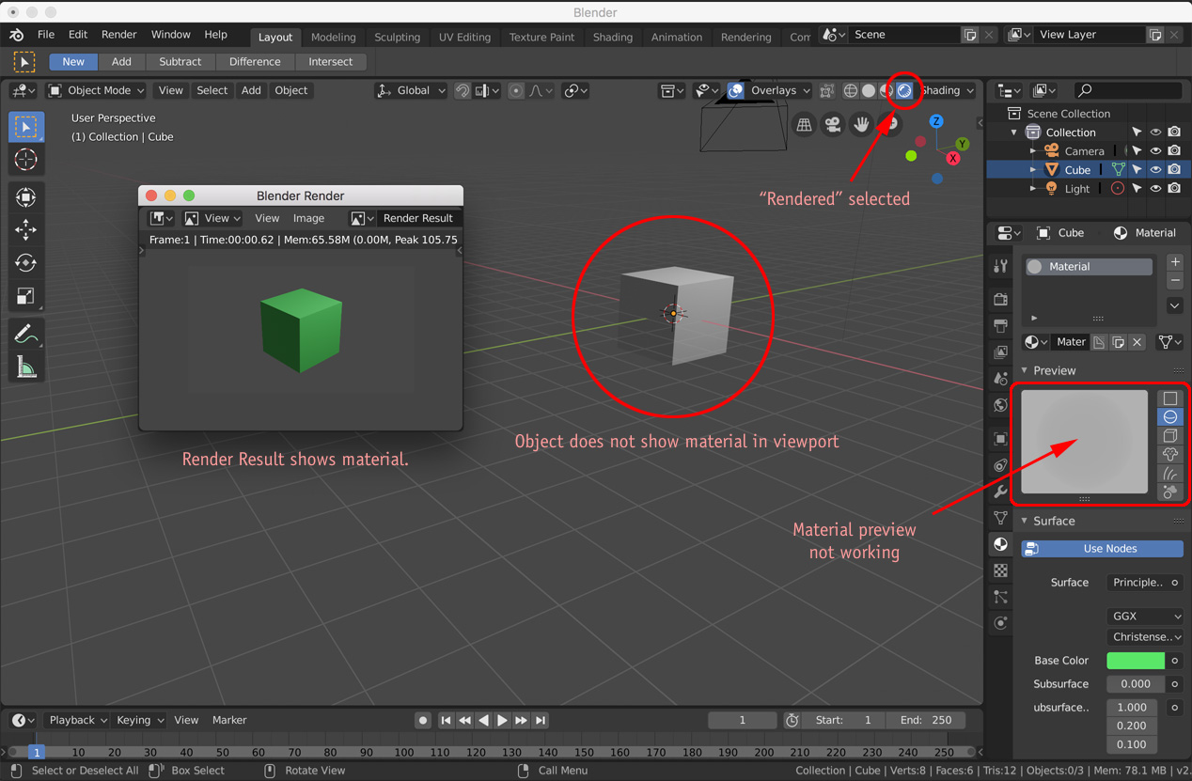
Task: Open the Surface shader Principled dropdown
Action: 1138,583
